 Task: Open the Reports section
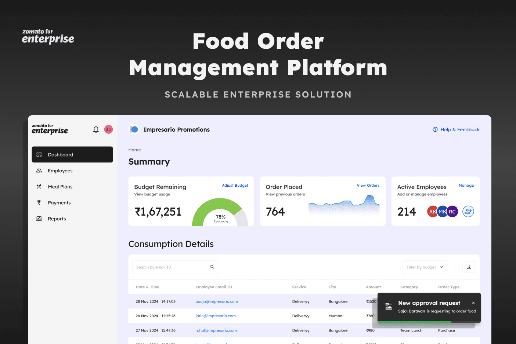(x=72, y=219)
